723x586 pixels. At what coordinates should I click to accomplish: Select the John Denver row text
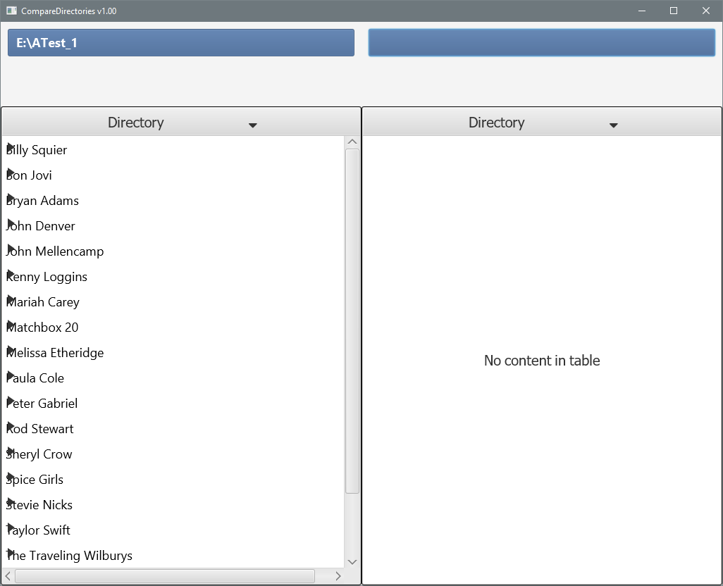[41, 226]
